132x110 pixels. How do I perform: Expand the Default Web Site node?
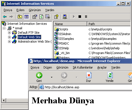point(9,37)
